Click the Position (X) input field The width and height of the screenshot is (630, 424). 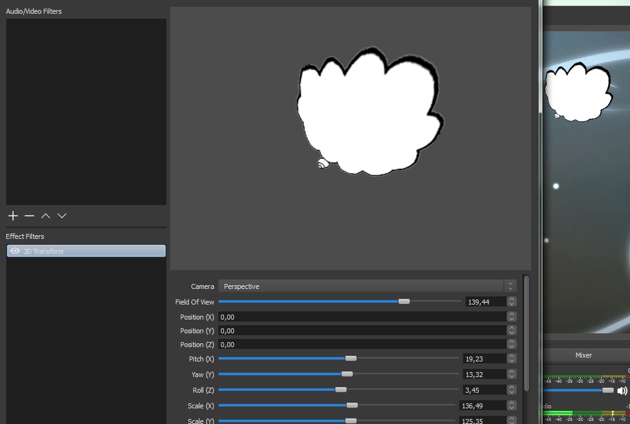coord(362,317)
